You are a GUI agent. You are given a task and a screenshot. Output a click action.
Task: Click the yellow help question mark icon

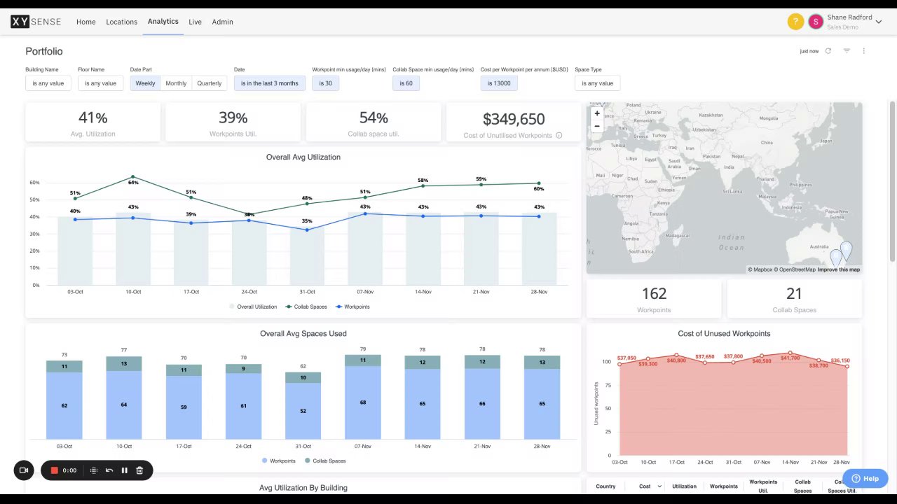coord(795,22)
